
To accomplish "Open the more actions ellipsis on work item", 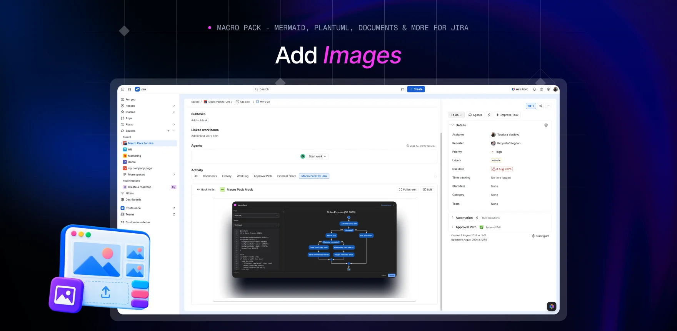I will [x=549, y=106].
